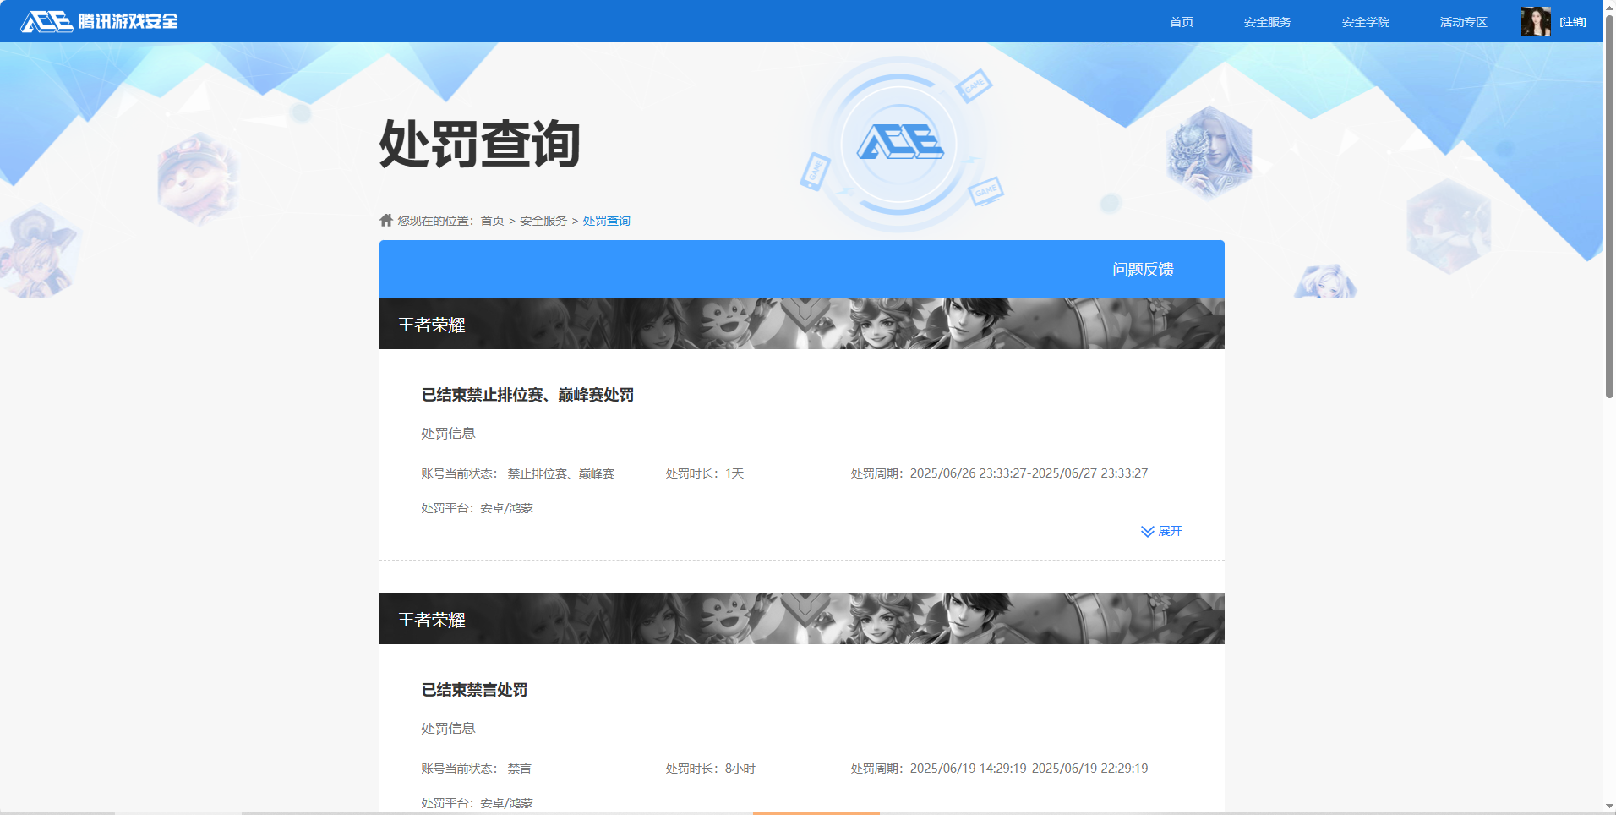Screen dimensions: 1616x815
Task: Switch to the 活动专区 section
Action: point(1462,21)
